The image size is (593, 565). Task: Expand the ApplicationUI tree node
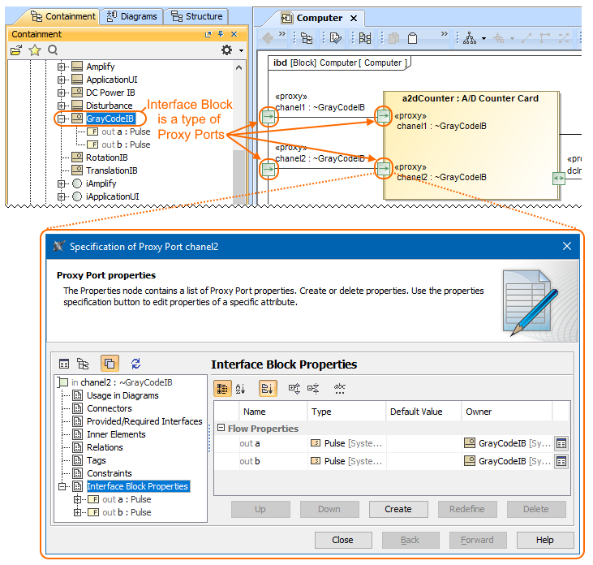point(61,80)
